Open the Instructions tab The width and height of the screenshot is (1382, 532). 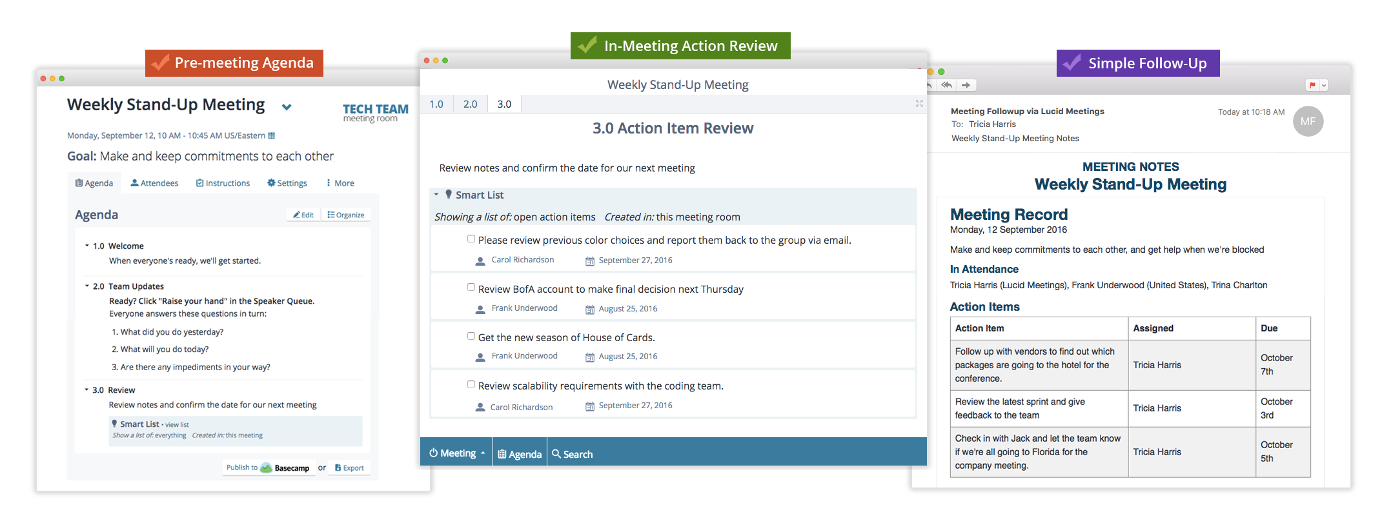pos(223,183)
